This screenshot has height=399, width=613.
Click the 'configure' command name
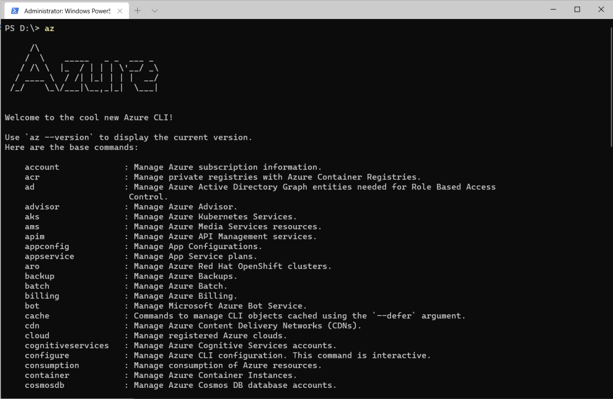(x=47, y=356)
